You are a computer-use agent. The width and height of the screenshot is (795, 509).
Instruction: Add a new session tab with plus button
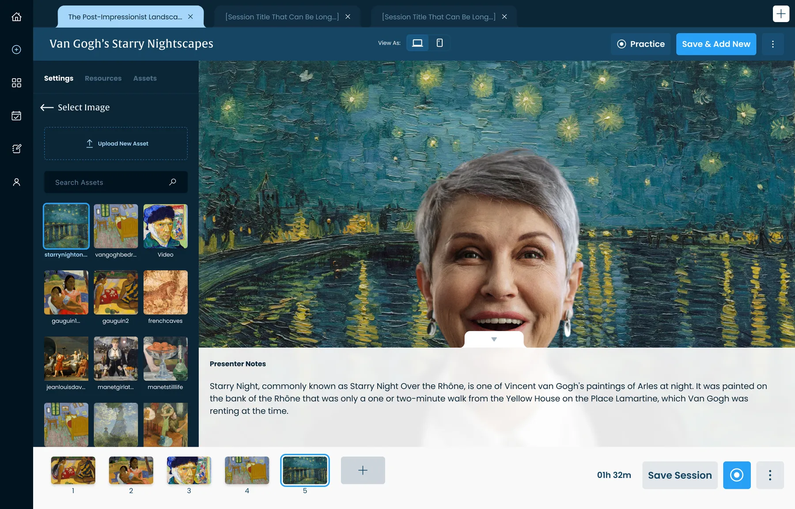tap(781, 14)
